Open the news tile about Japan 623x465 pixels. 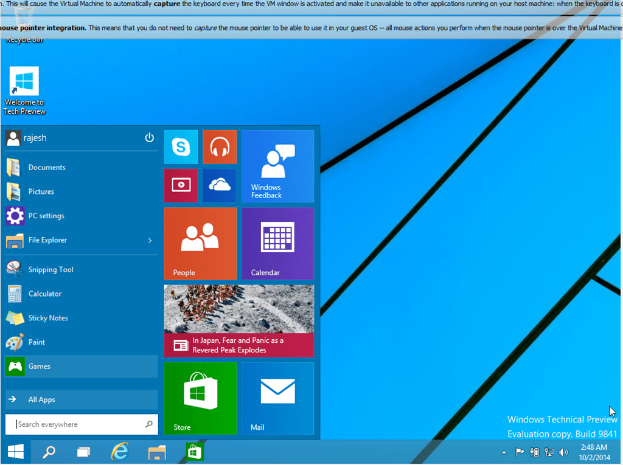pyautogui.click(x=239, y=321)
